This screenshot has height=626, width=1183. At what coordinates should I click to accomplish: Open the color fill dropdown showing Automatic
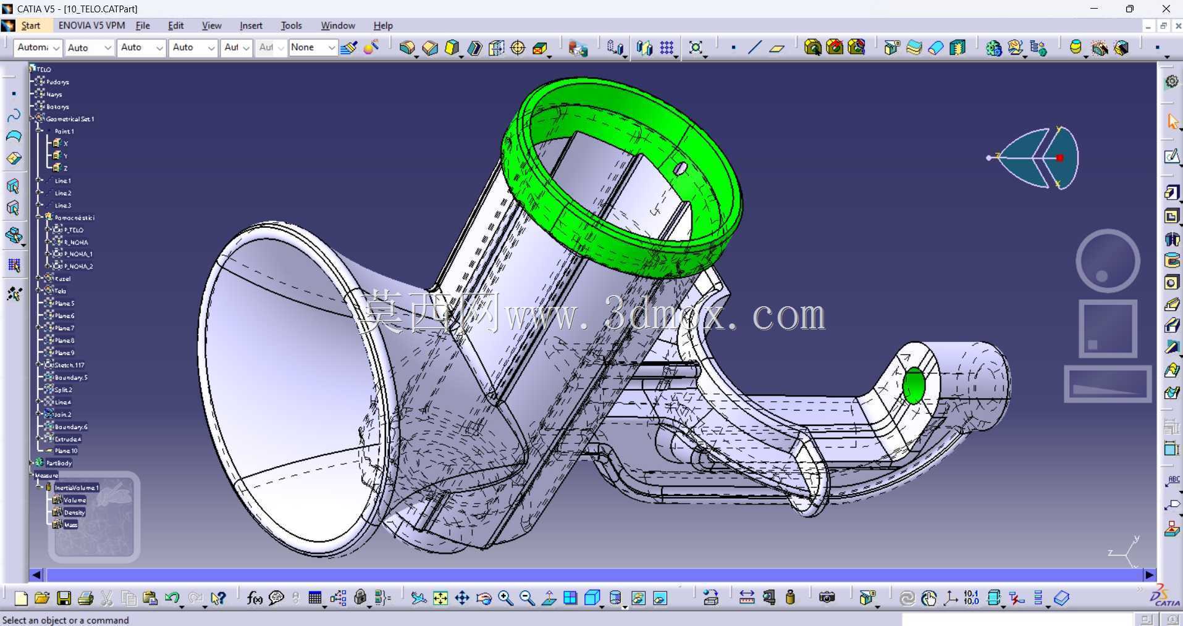coord(37,48)
